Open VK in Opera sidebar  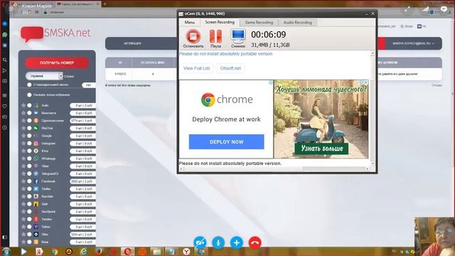[5, 46]
